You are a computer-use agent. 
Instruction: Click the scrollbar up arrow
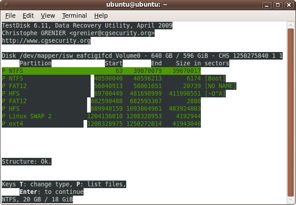291,25
